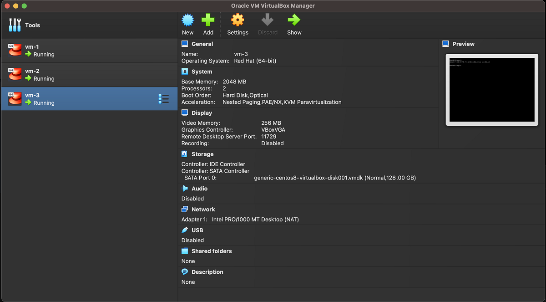
Task: Click the green Show arrow icon
Action: [x=294, y=20]
